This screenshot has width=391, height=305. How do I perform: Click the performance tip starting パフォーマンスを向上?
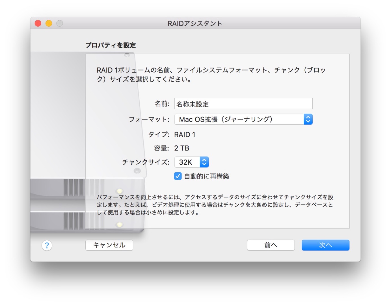click(215, 205)
